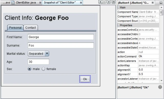Image resolution: width=164 pixels, height=99 pixels.
Task: Click properties scrollbar down arrow
Action: tap(161, 81)
